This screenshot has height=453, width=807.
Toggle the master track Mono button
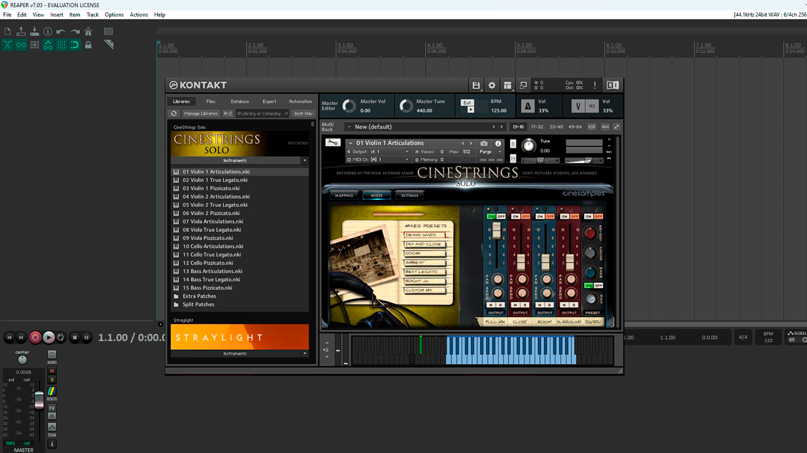(52, 356)
